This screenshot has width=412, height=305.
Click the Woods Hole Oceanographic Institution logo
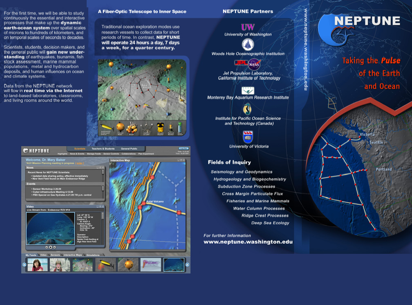pos(248,45)
